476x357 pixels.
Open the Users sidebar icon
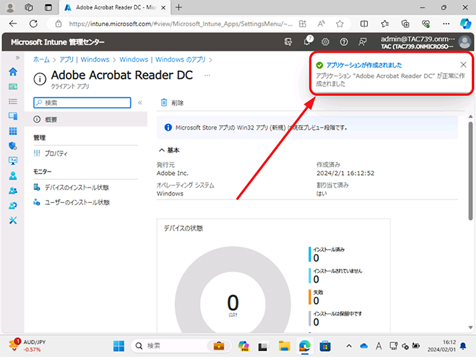13,175
